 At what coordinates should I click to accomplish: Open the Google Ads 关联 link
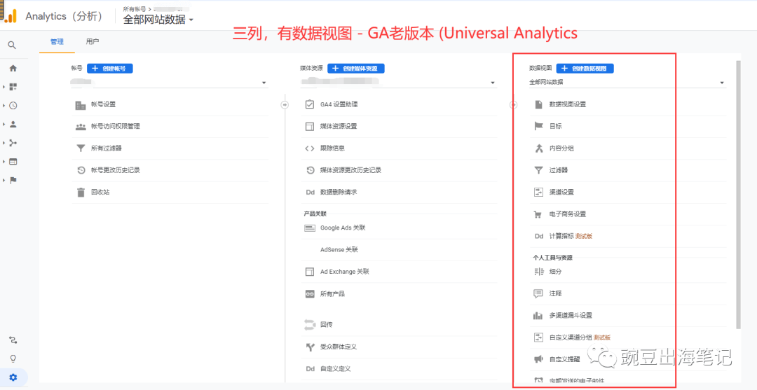coord(343,228)
